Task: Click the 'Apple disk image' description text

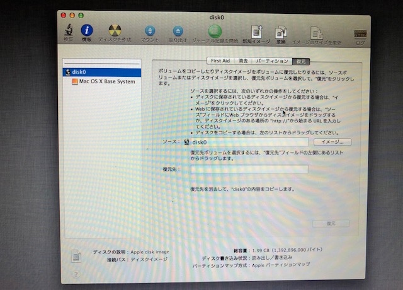Action: 150,252
